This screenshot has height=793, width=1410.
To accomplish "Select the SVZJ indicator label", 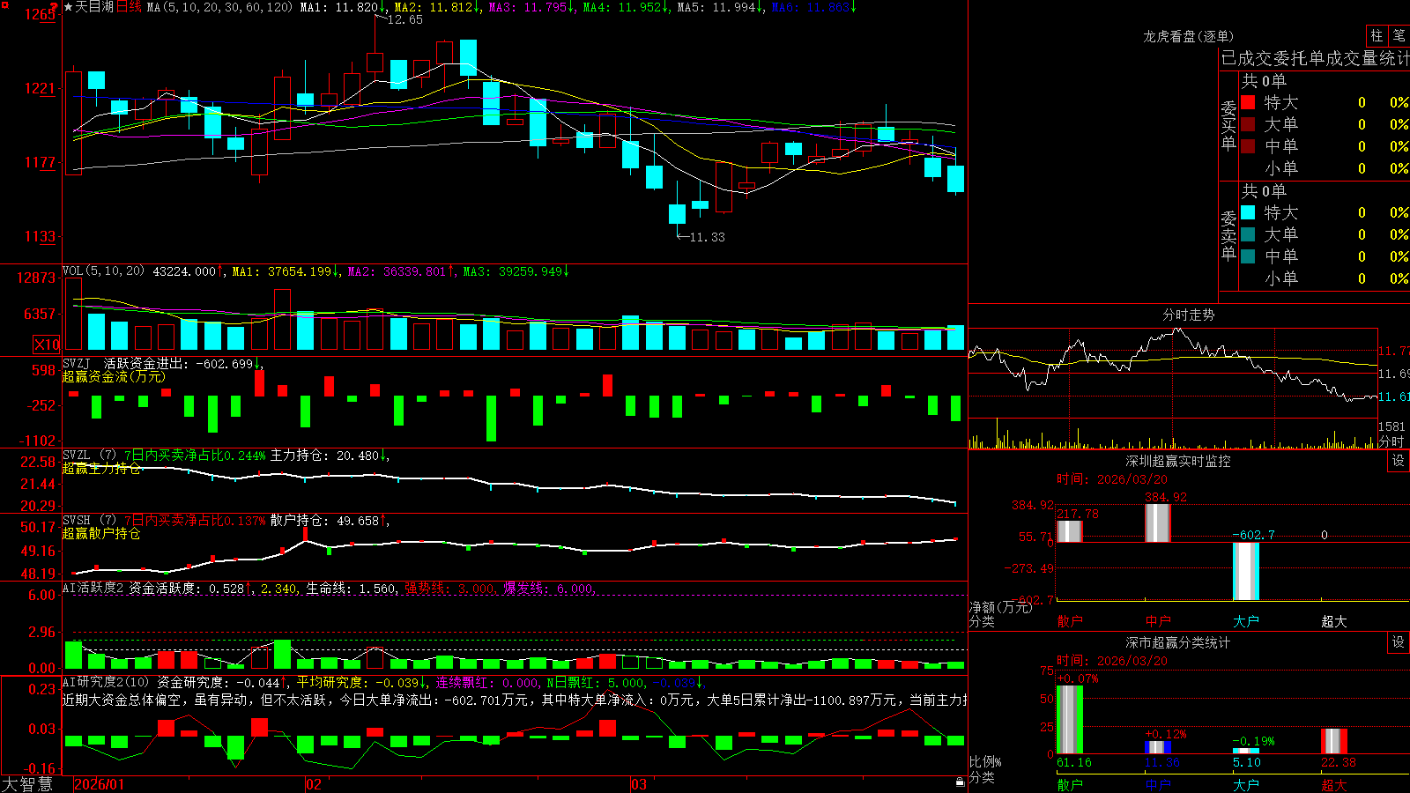I will click(76, 363).
